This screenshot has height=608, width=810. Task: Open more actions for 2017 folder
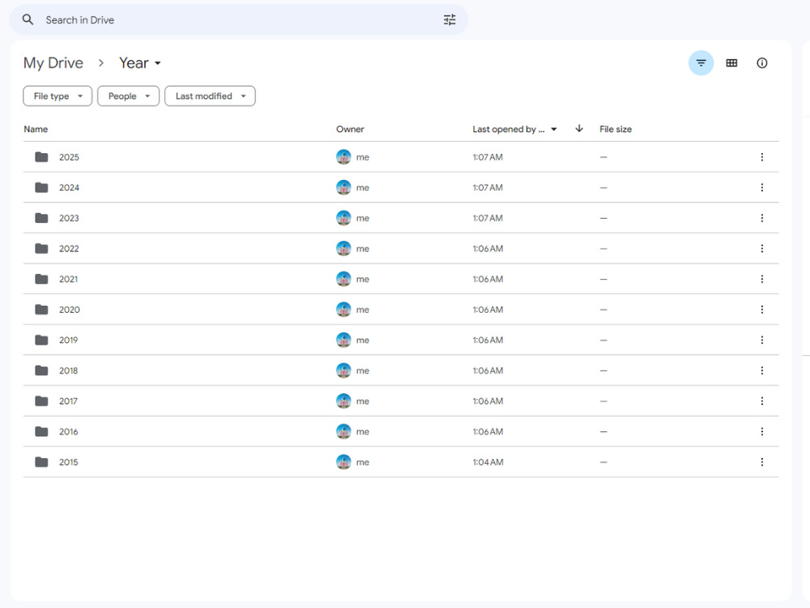point(761,401)
